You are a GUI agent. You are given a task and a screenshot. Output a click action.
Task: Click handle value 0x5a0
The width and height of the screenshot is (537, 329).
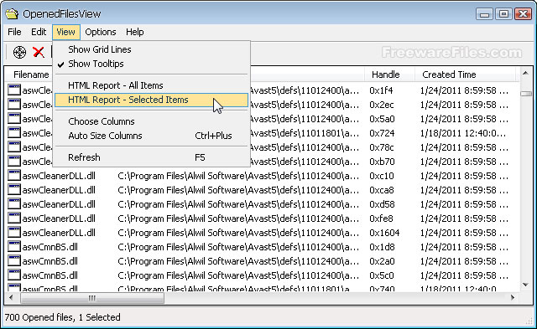pyautogui.click(x=382, y=119)
